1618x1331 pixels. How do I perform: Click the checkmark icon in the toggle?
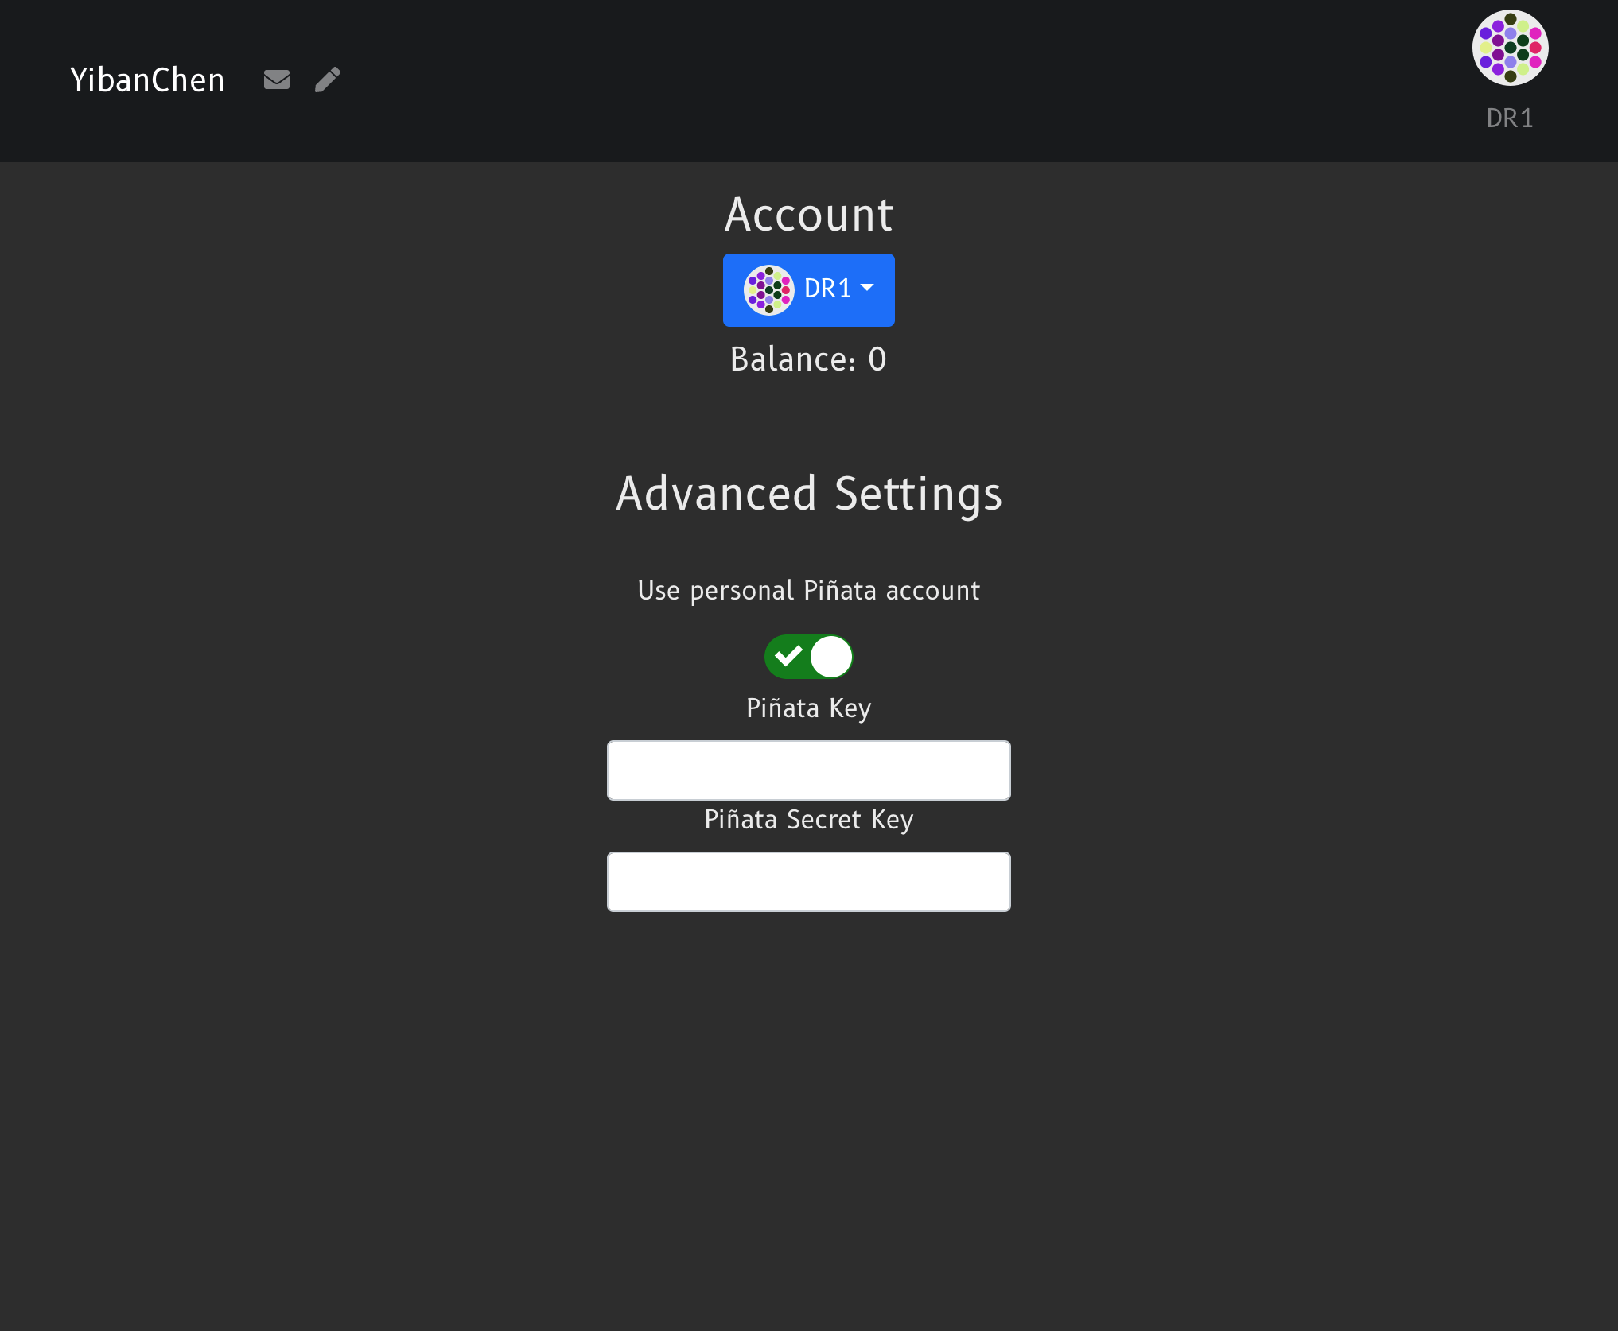coord(788,656)
